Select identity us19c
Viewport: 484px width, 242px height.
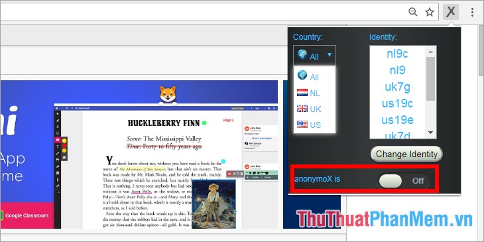click(397, 103)
